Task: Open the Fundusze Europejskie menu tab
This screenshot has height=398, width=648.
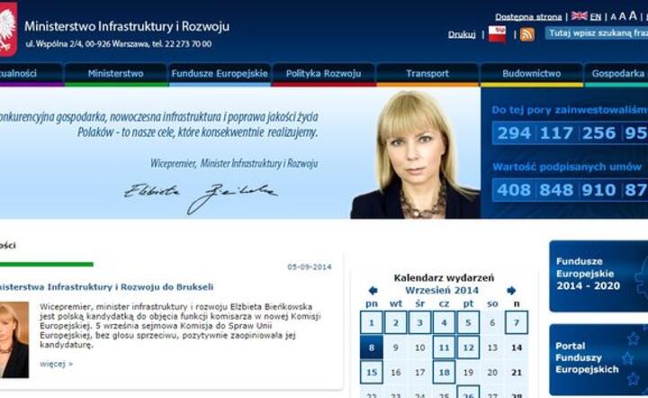Action: (x=220, y=74)
